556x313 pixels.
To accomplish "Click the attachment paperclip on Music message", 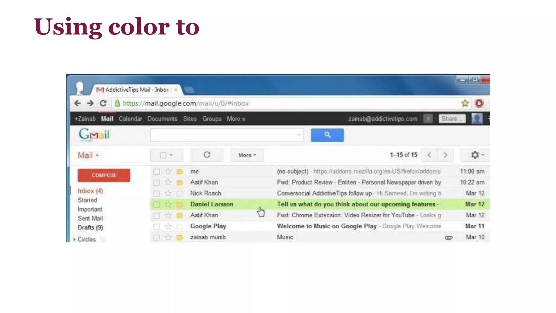I will pos(449,238).
